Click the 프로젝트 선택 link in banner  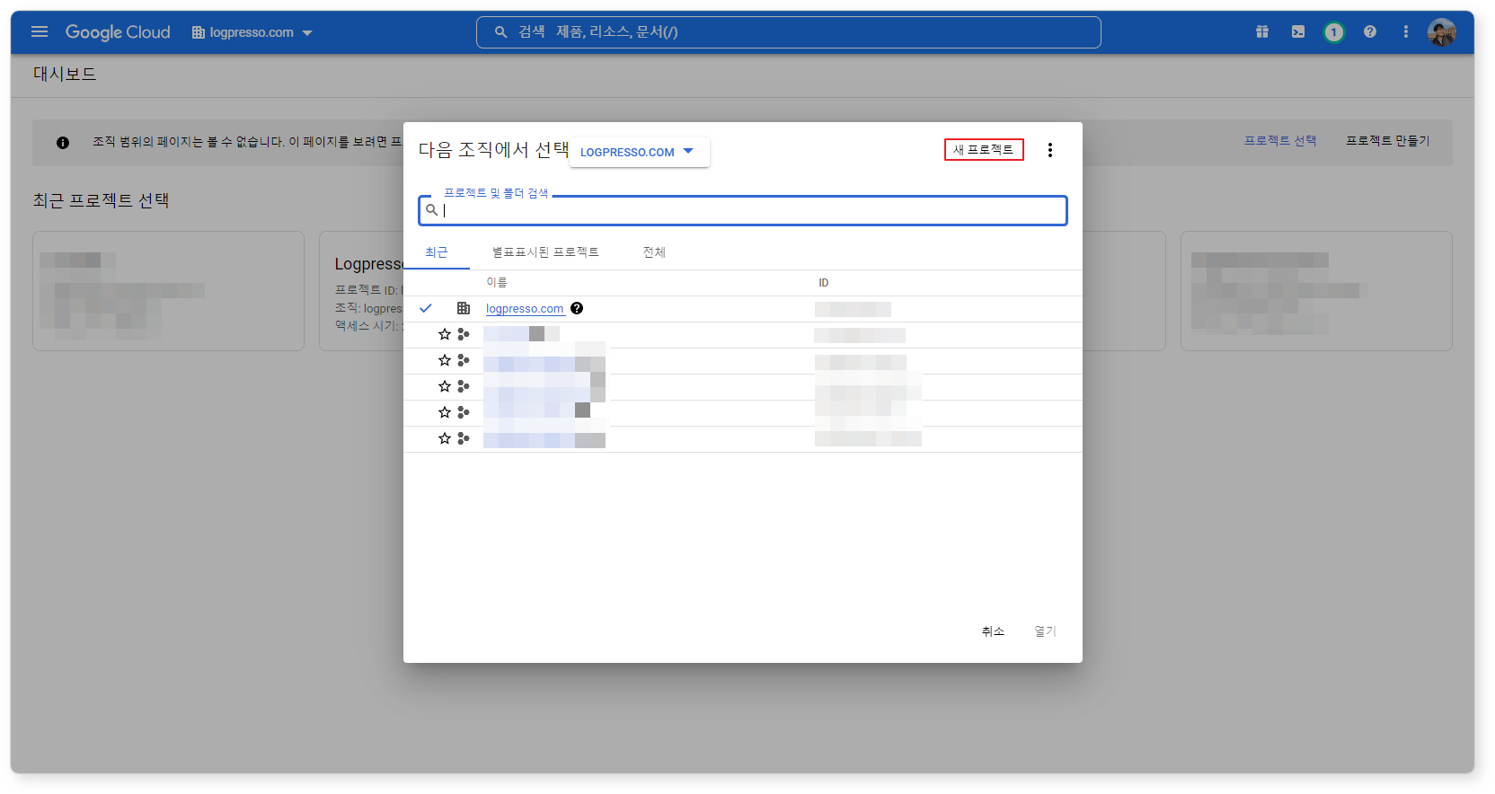1280,141
